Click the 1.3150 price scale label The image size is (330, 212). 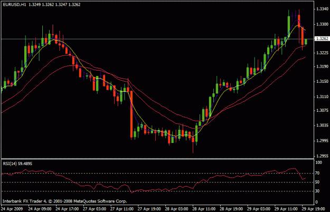[x=322, y=81]
